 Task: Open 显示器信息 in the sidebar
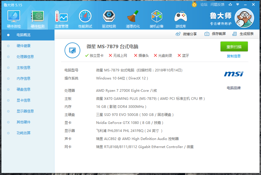[x=28, y=111]
